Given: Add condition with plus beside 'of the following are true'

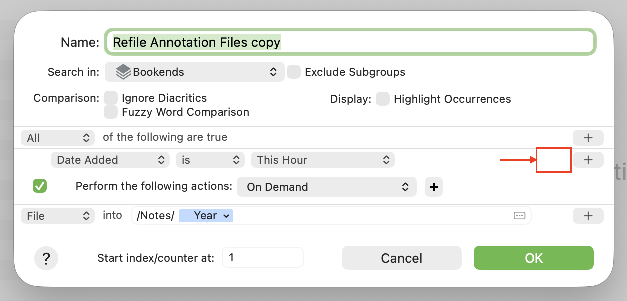Looking at the screenshot, I should (588, 138).
